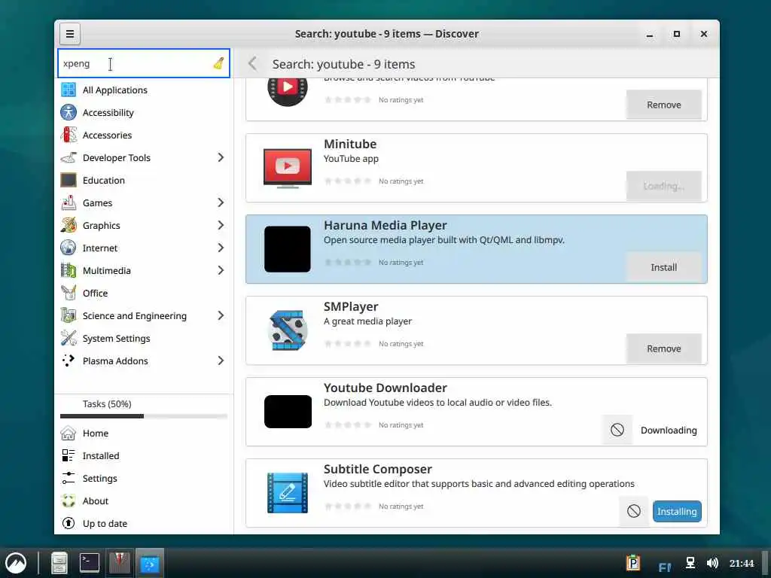Open the Subtitle Composer app icon
771x578 pixels.
click(288, 492)
